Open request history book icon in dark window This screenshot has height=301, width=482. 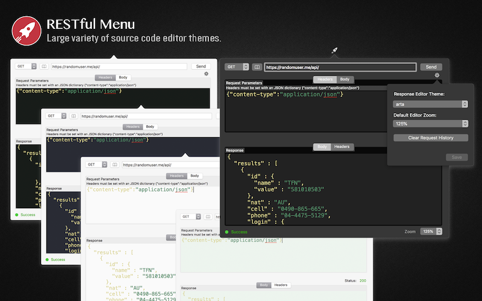[x=257, y=67]
